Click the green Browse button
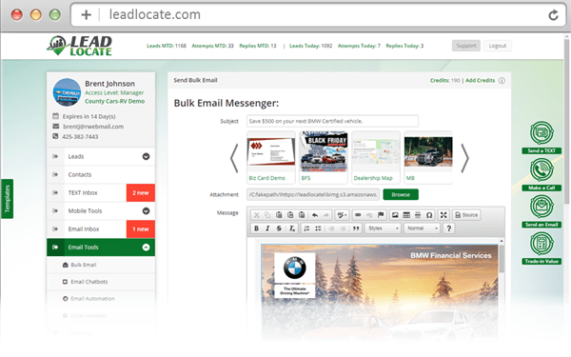This screenshot has width=571, height=357. pyautogui.click(x=401, y=194)
